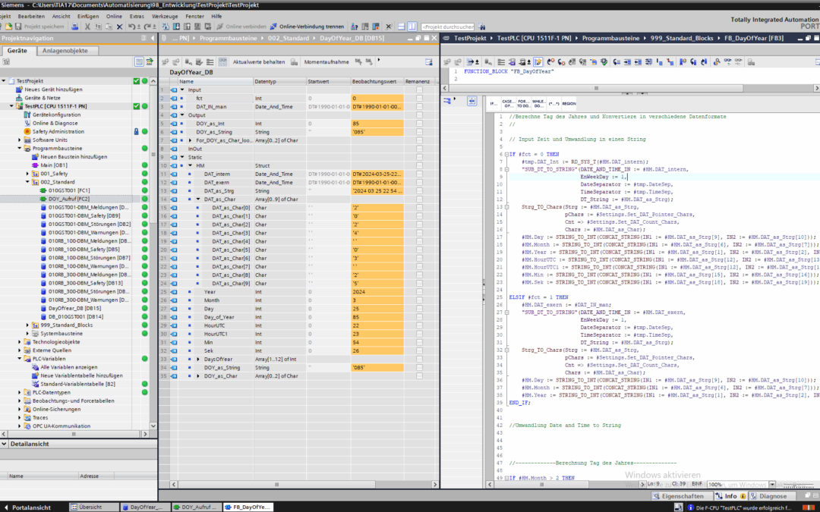Click the Start CPU icon
Viewport: 820px width, 512px height.
pyautogui.click(x=365, y=26)
